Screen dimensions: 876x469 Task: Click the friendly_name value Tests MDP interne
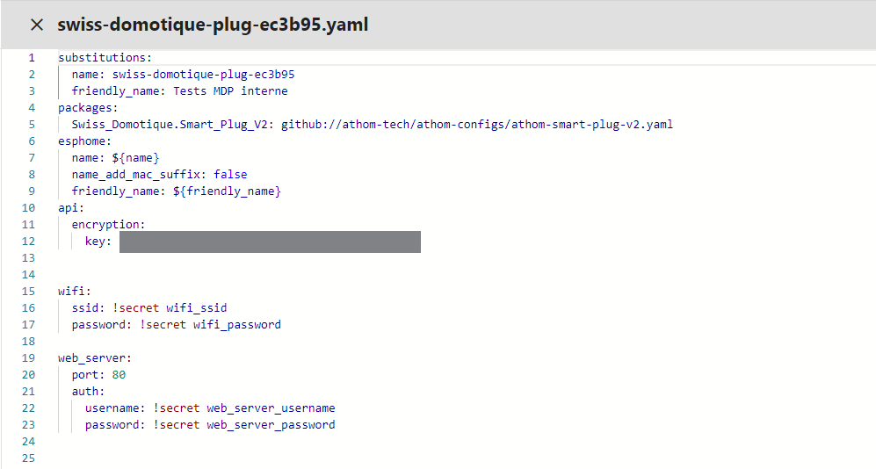click(230, 91)
